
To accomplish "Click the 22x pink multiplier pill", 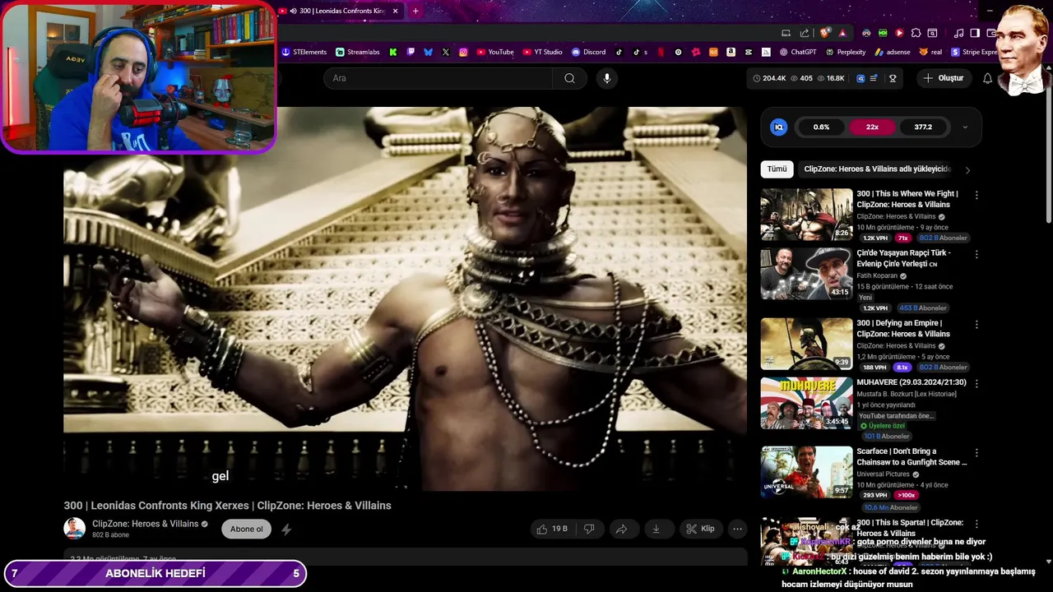I will click(872, 127).
